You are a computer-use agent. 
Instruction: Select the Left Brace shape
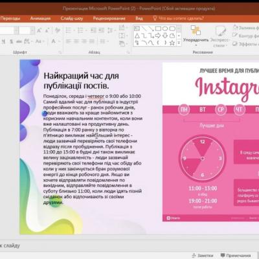coord(158,43)
